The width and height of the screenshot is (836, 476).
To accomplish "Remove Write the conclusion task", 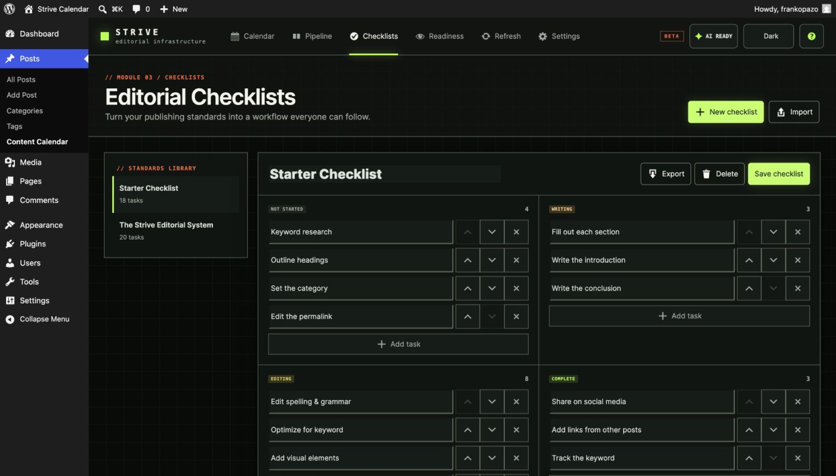I will point(798,288).
